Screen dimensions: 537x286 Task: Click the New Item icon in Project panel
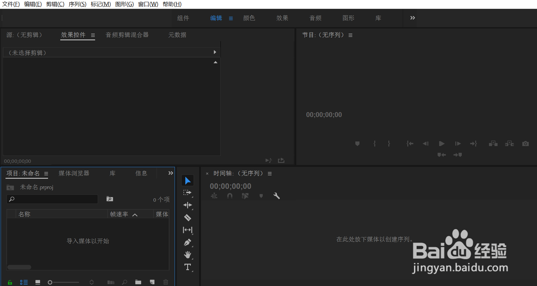coord(152,282)
